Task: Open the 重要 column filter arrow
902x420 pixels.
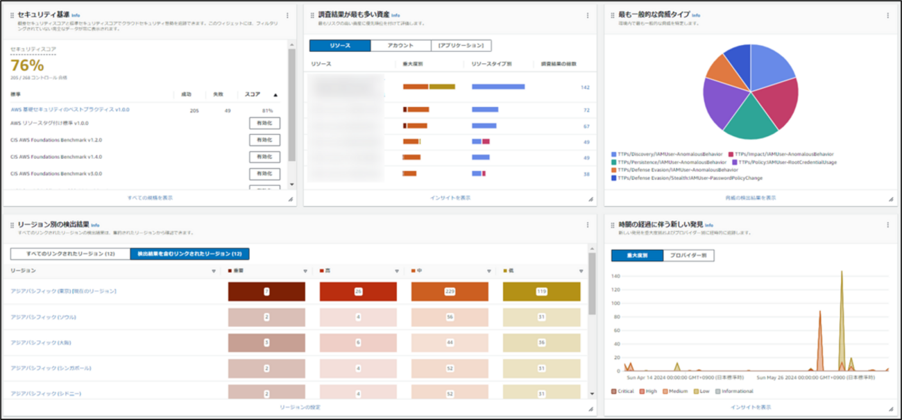Action: (x=305, y=271)
